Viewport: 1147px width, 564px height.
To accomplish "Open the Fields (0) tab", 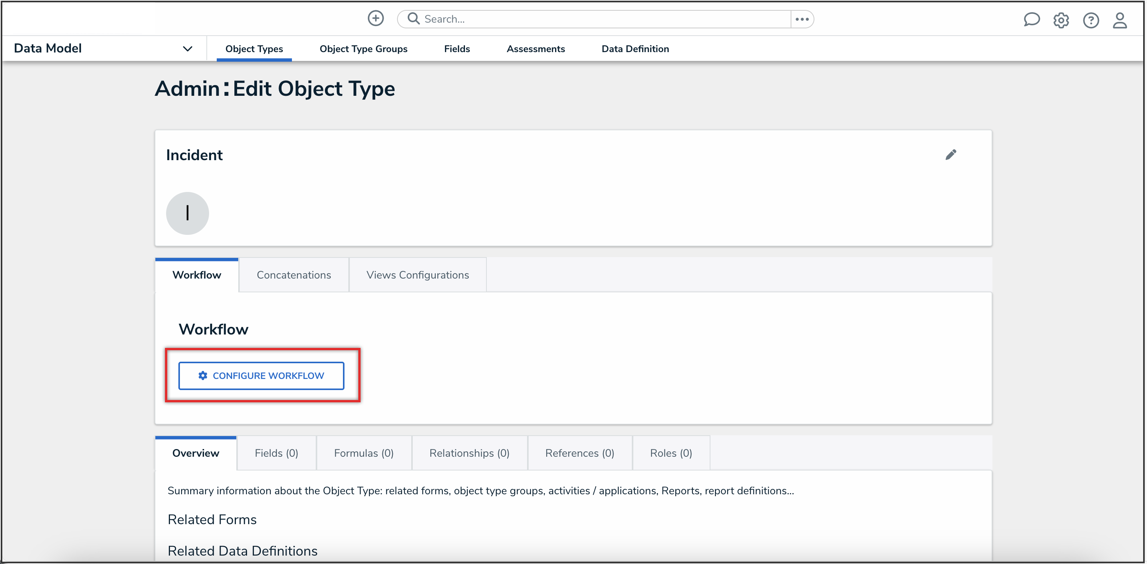I will 277,453.
